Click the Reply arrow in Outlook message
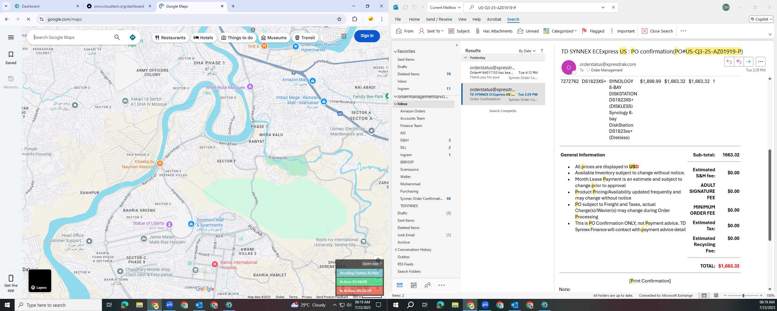Screen dimensions: 777x311 pos(729,62)
